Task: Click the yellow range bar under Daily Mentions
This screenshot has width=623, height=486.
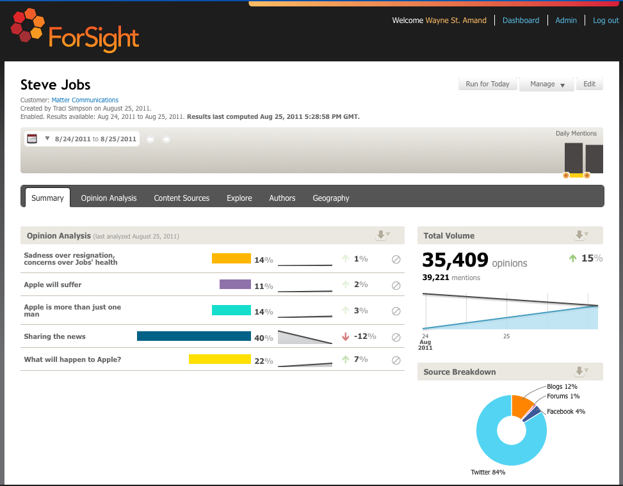Action: click(576, 175)
